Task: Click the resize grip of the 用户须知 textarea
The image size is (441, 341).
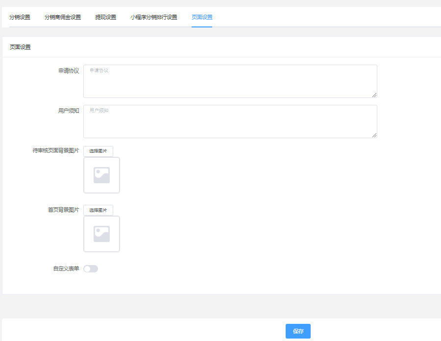Action: point(374,135)
